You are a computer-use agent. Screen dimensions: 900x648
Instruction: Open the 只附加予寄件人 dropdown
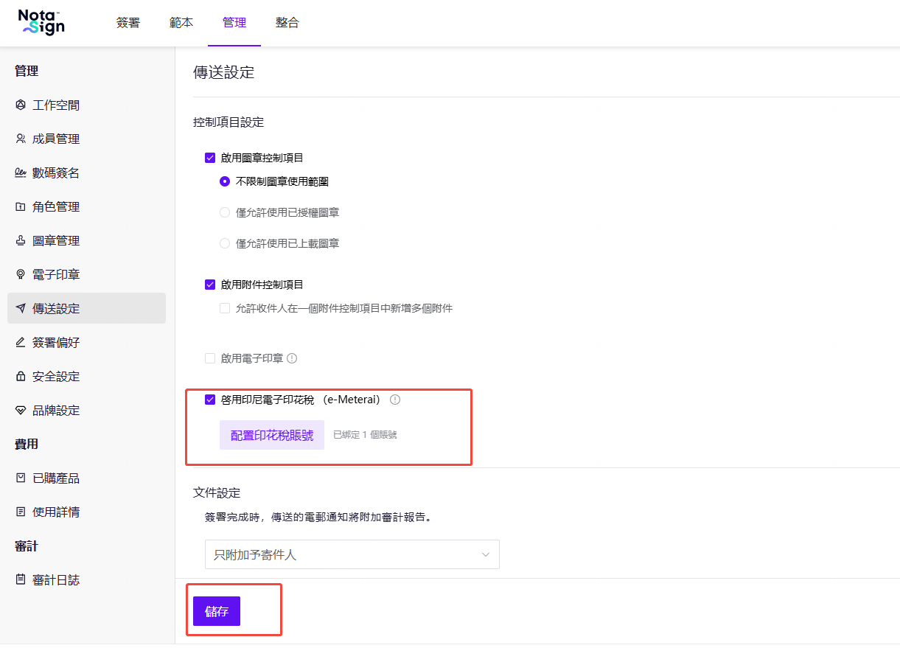coord(352,554)
